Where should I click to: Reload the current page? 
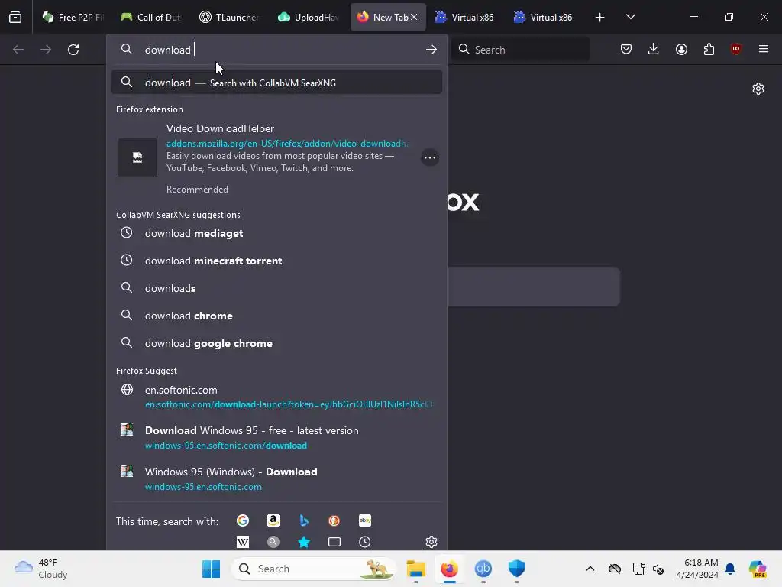(73, 50)
